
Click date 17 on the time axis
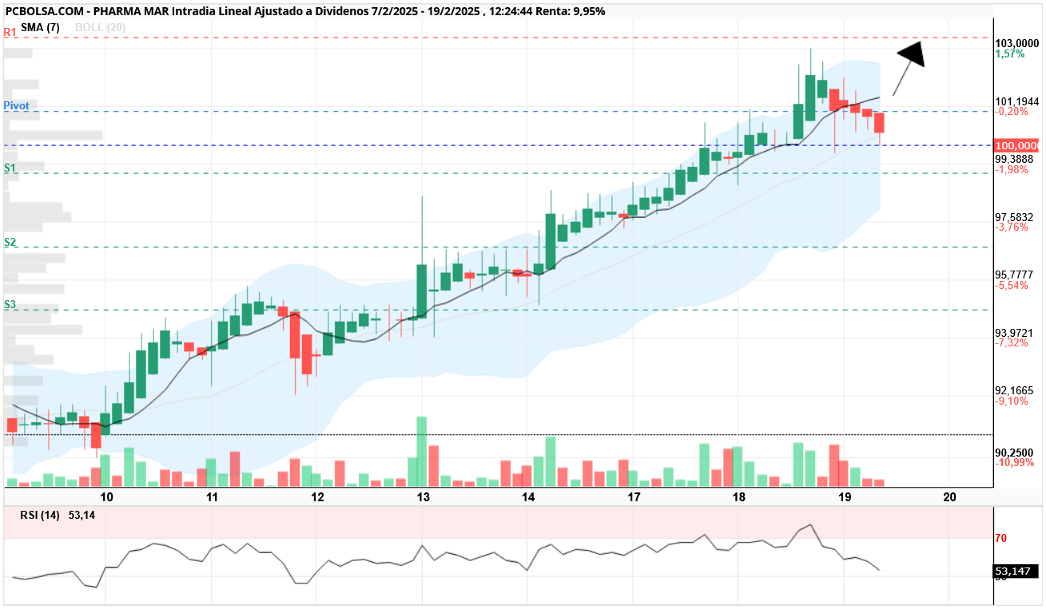(x=634, y=497)
